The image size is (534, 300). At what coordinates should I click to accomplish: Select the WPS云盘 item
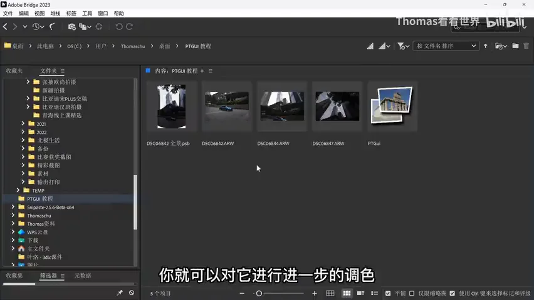tap(38, 232)
